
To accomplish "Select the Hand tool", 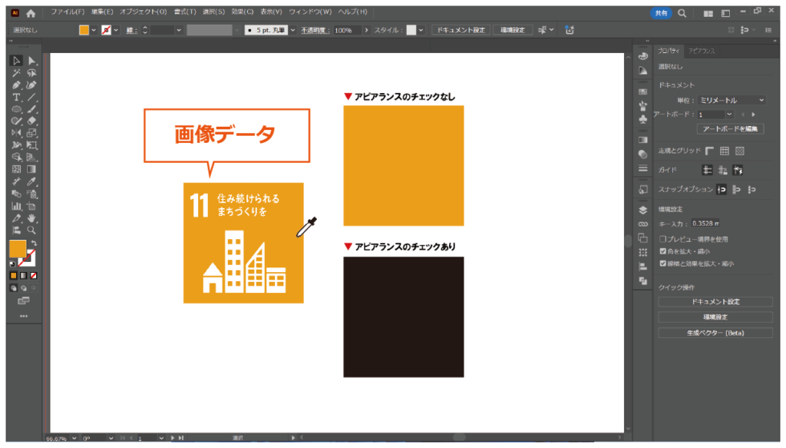I will pyautogui.click(x=31, y=218).
